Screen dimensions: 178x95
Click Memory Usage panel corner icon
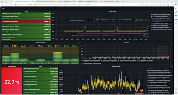172,11
